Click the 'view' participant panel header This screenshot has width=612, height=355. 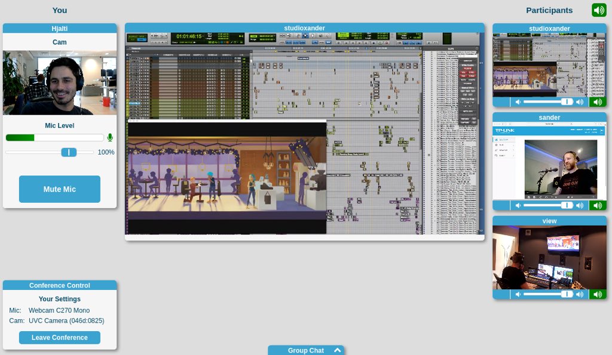[x=549, y=221]
